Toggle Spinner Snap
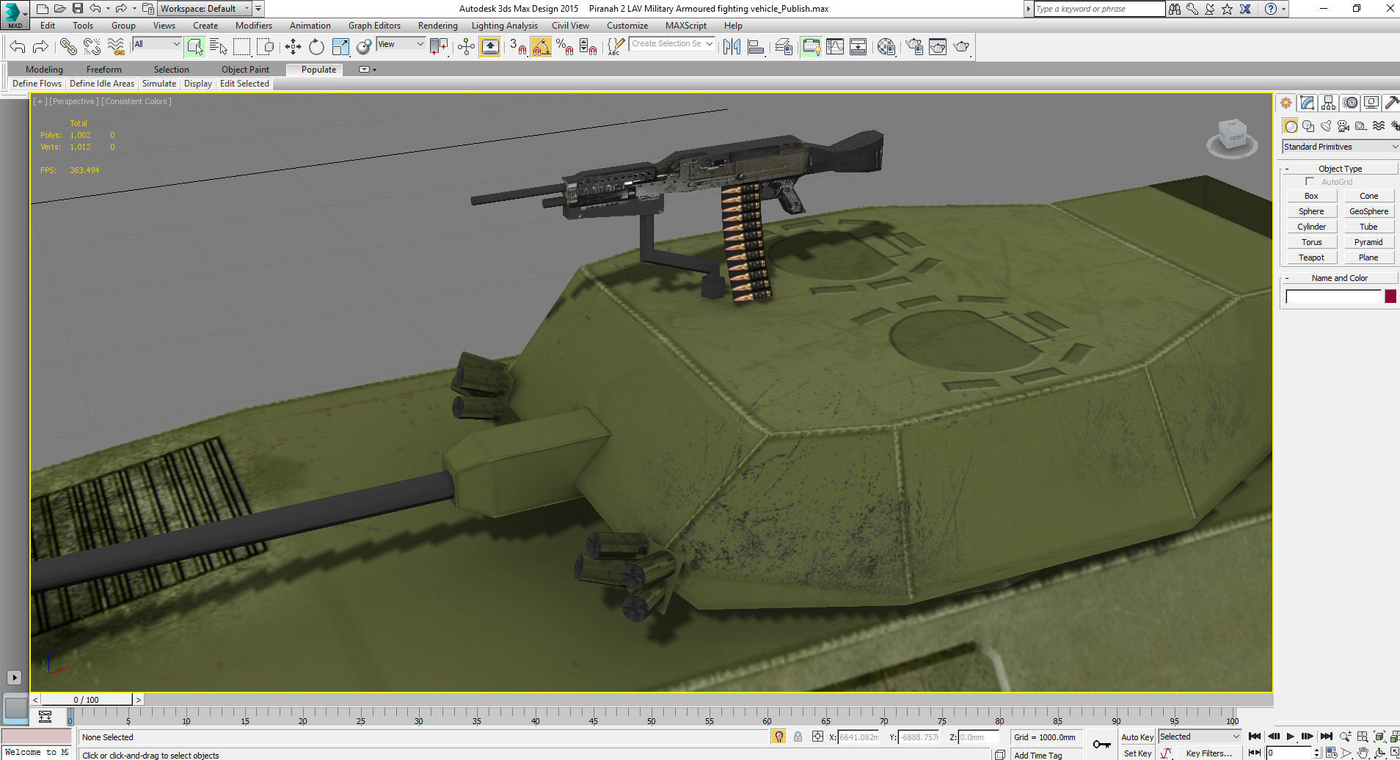 [588, 47]
